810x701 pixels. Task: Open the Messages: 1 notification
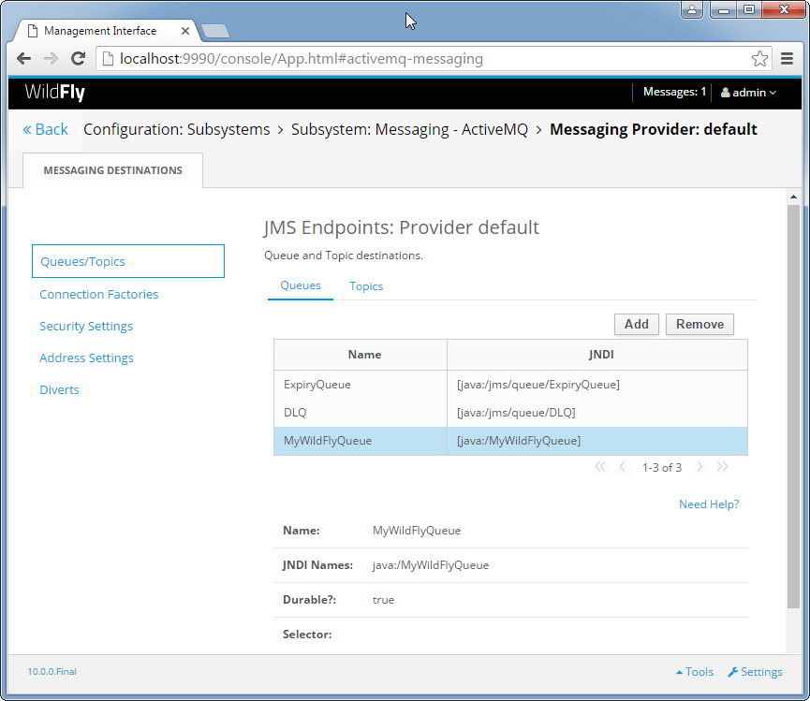674,92
